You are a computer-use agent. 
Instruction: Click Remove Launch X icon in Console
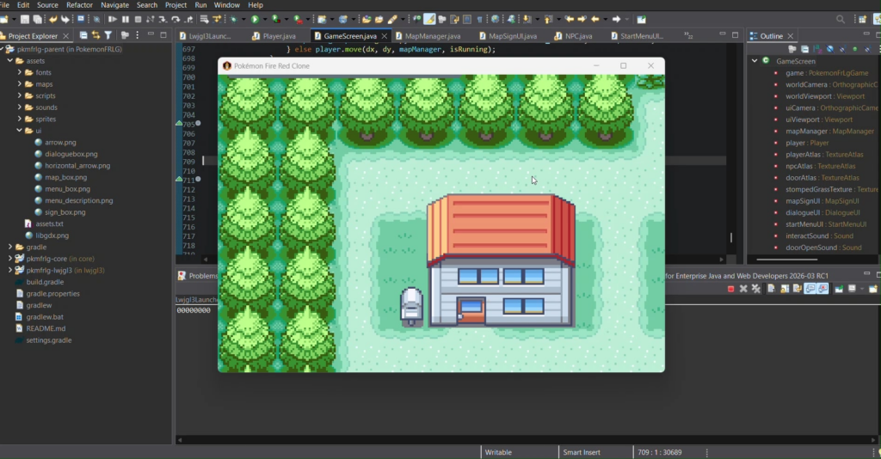coord(743,289)
